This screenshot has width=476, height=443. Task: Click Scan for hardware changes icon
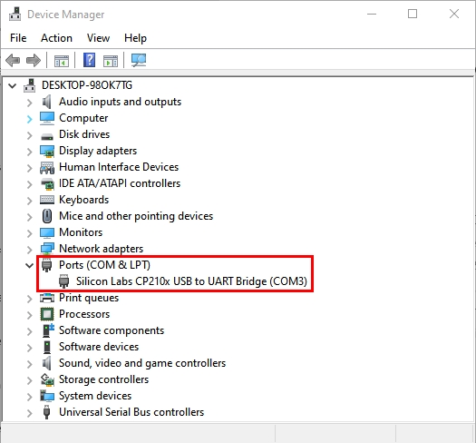tap(139, 60)
